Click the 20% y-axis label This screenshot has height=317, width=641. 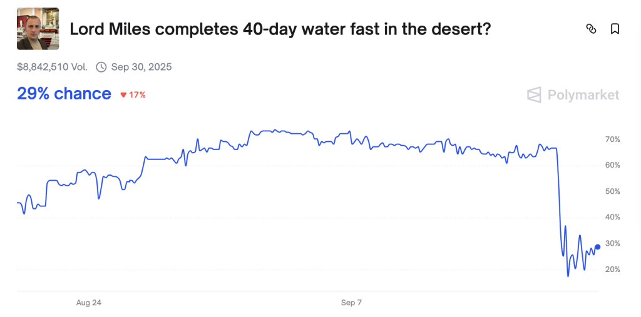612,269
